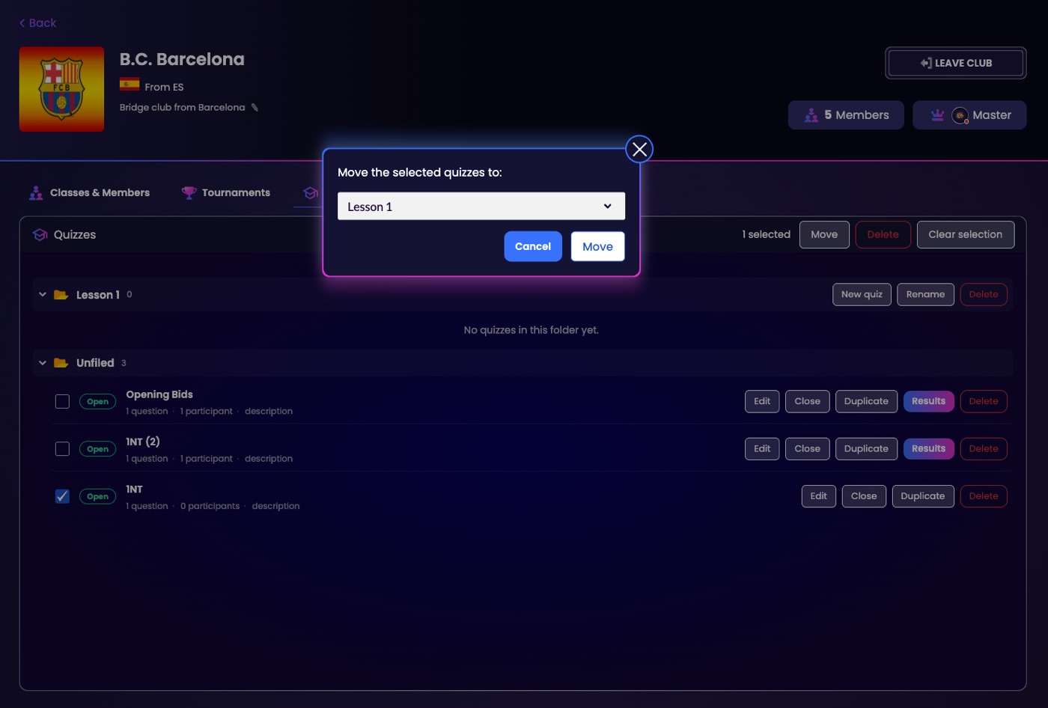Tick the Opening Bids quiz checkbox
Screen dimensions: 1048x708
pos(62,402)
